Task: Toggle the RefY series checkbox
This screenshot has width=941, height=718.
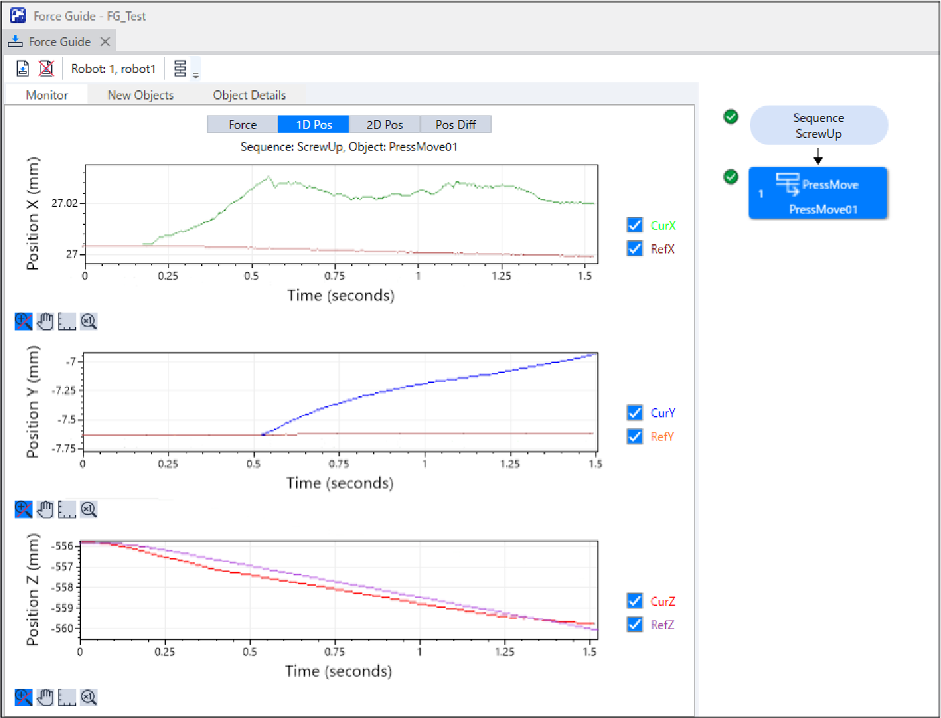Action: [x=634, y=436]
